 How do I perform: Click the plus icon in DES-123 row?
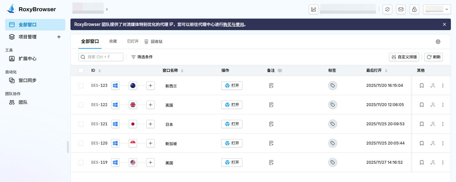pos(151,86)
